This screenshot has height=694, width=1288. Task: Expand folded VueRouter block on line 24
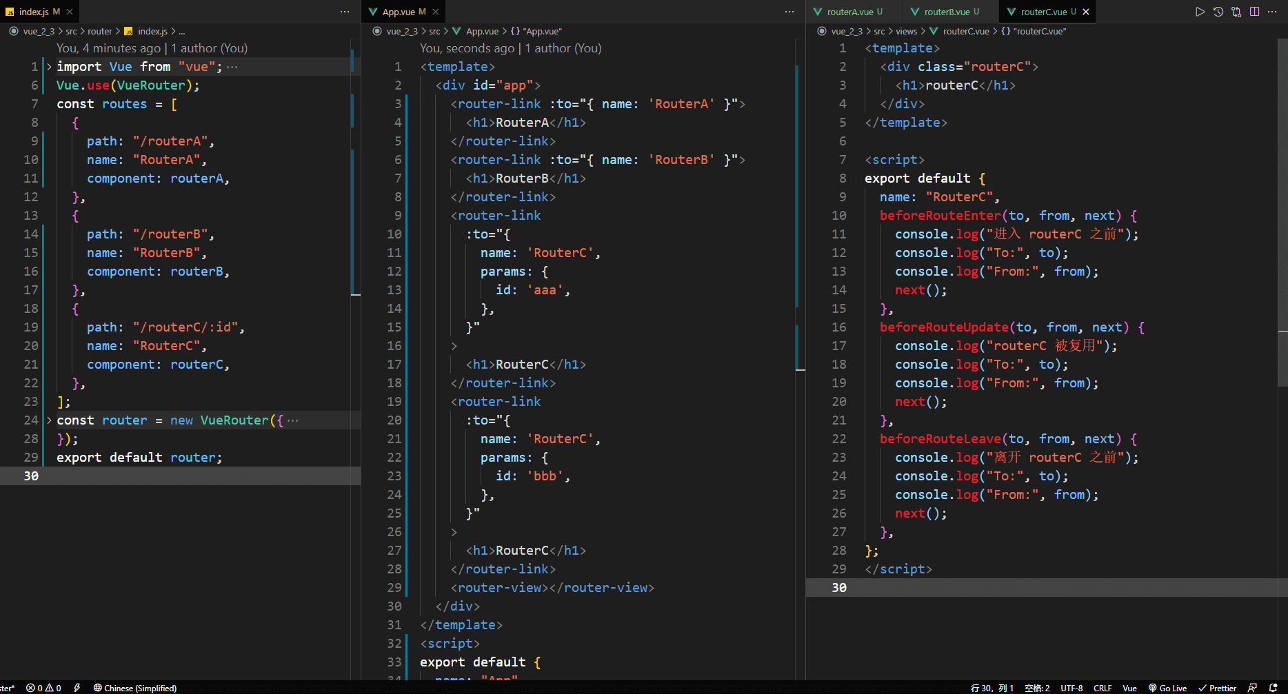click(49, 420)
